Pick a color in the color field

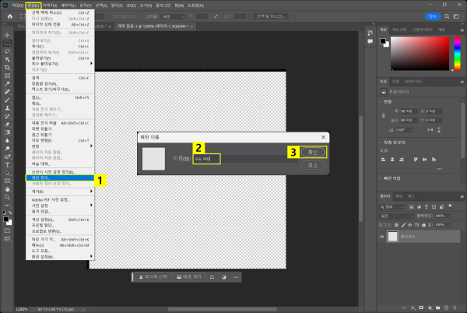click(420, 54)
